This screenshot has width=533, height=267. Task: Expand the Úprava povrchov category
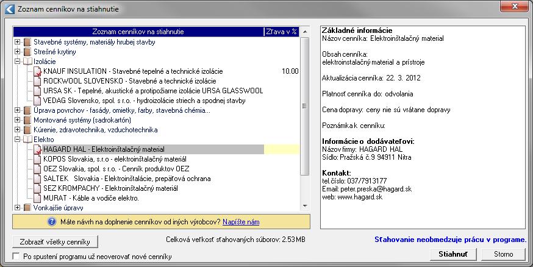pyautogui.click(x=17, y=110)
